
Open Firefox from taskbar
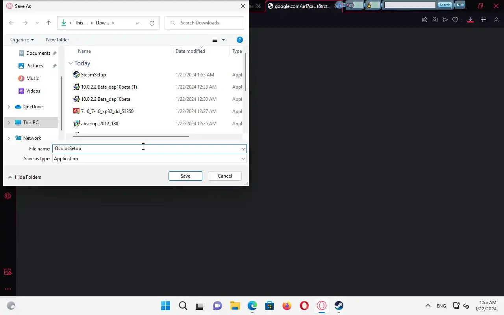(287, 306)
